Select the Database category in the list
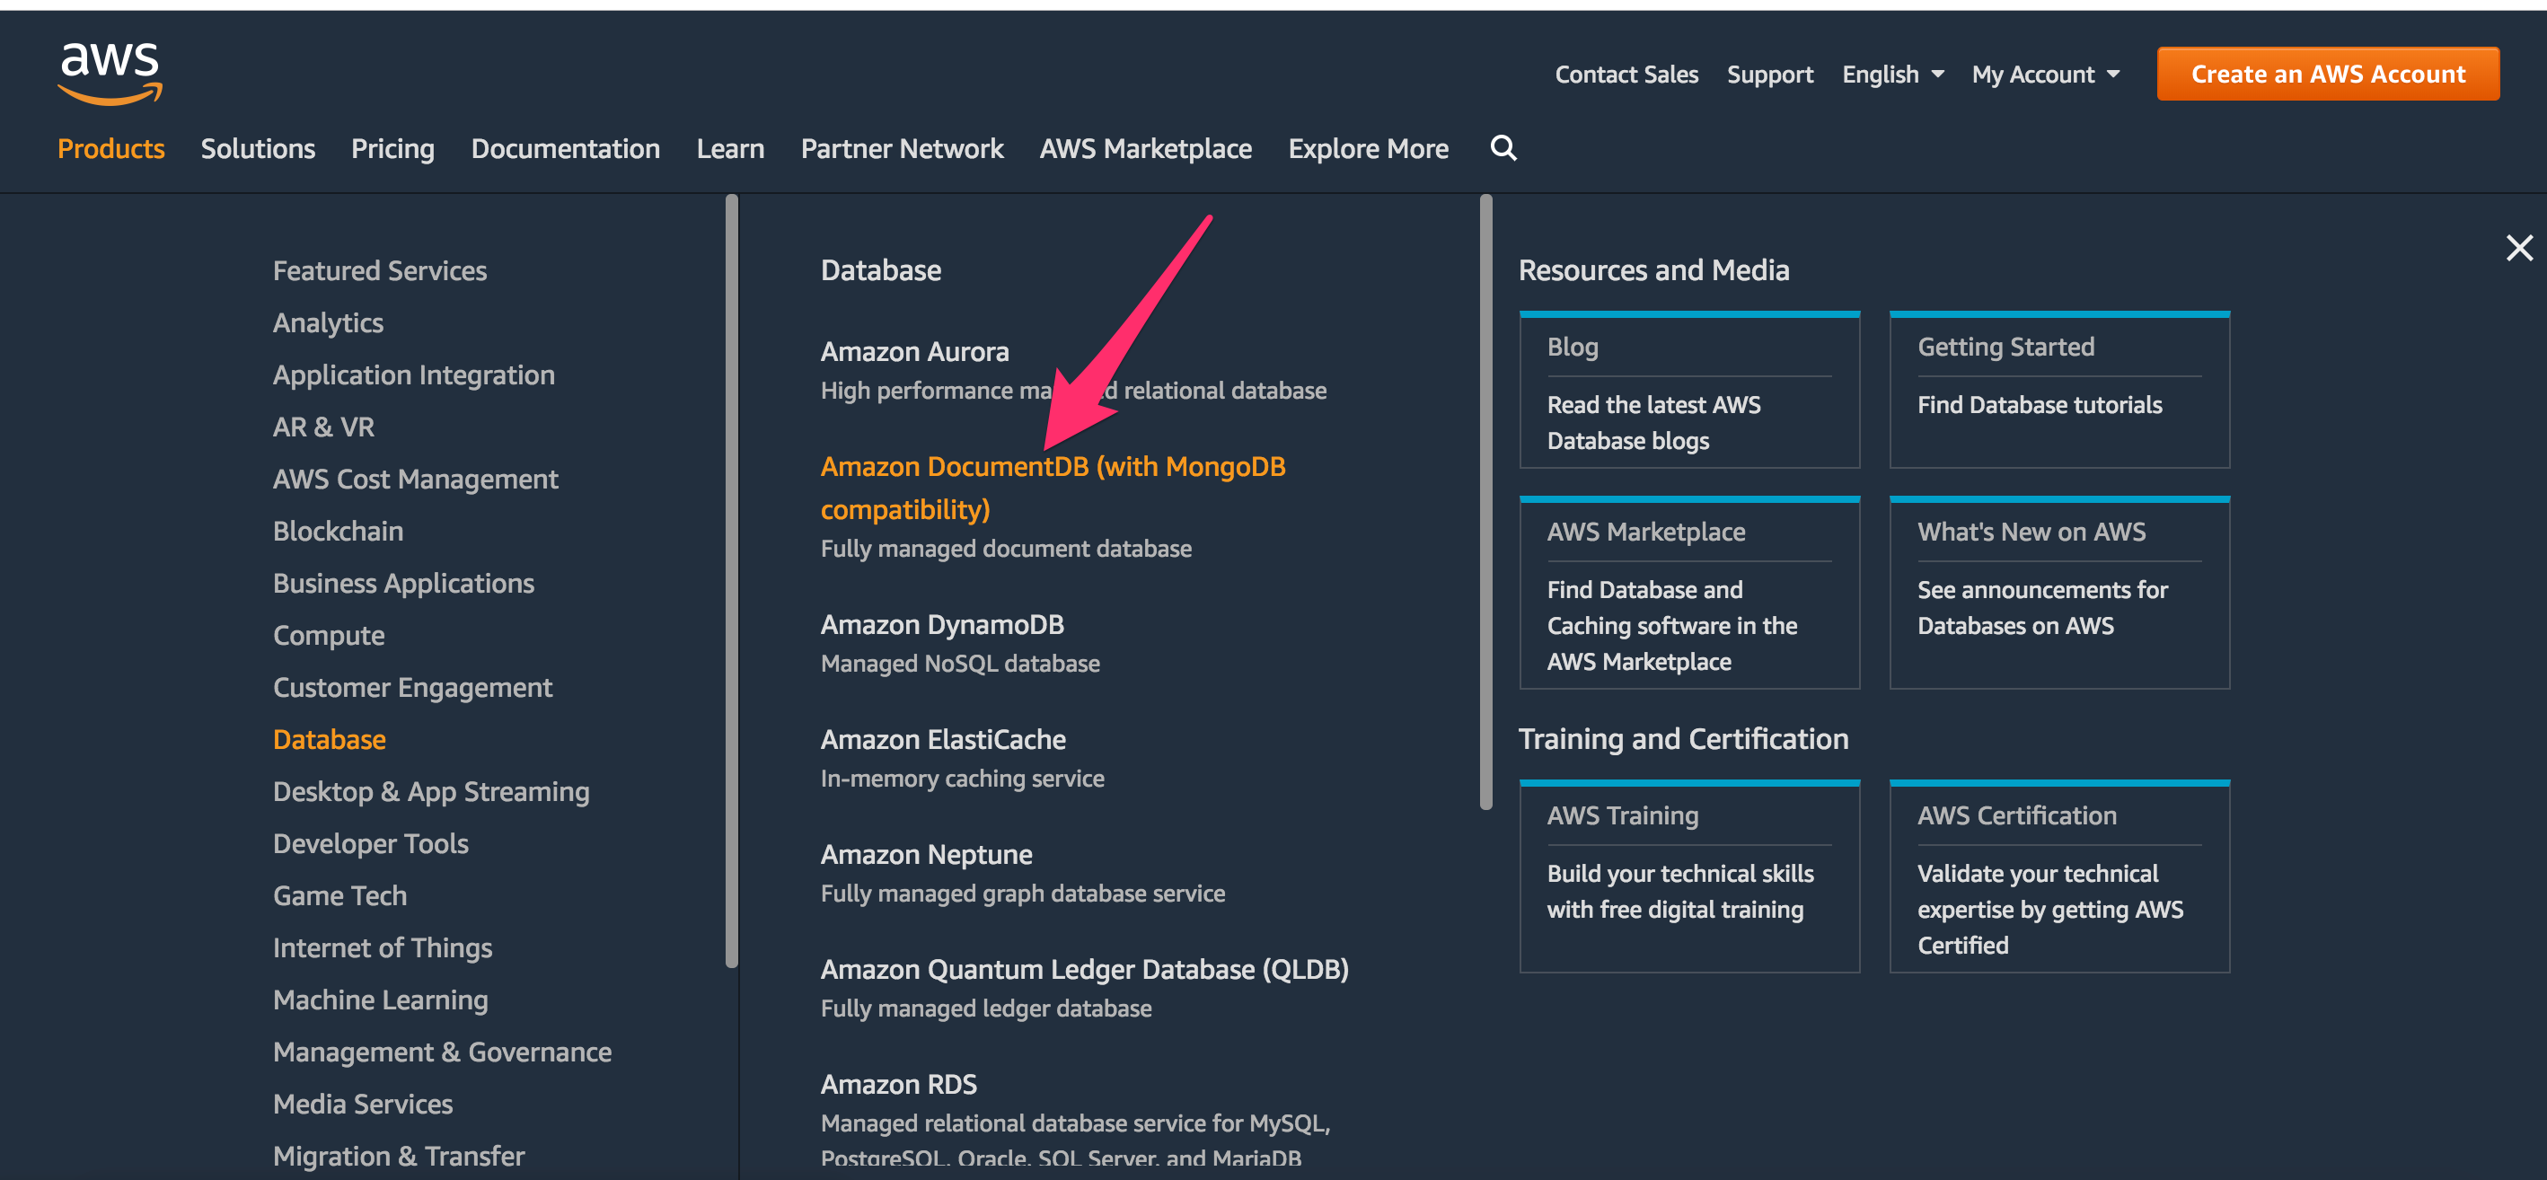This screenshot has width=2547, height=1180. [330, 739]
